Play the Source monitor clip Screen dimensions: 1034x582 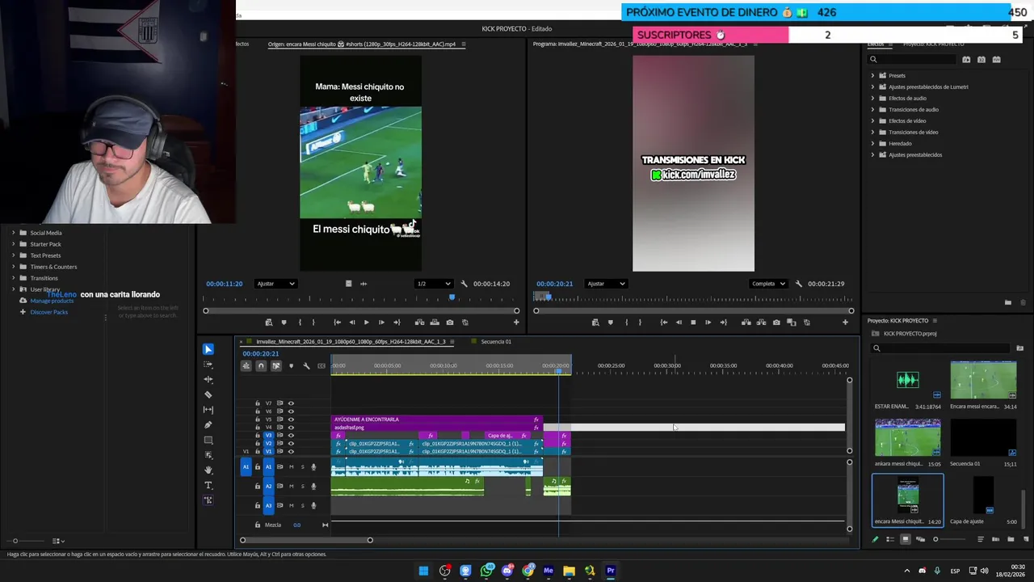click(x=367, y=323)
